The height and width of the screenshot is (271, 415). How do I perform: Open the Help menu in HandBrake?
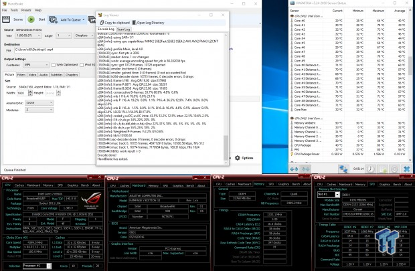38,10
